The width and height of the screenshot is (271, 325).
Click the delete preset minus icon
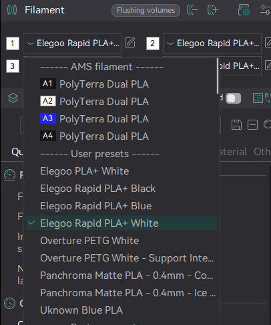252,124
